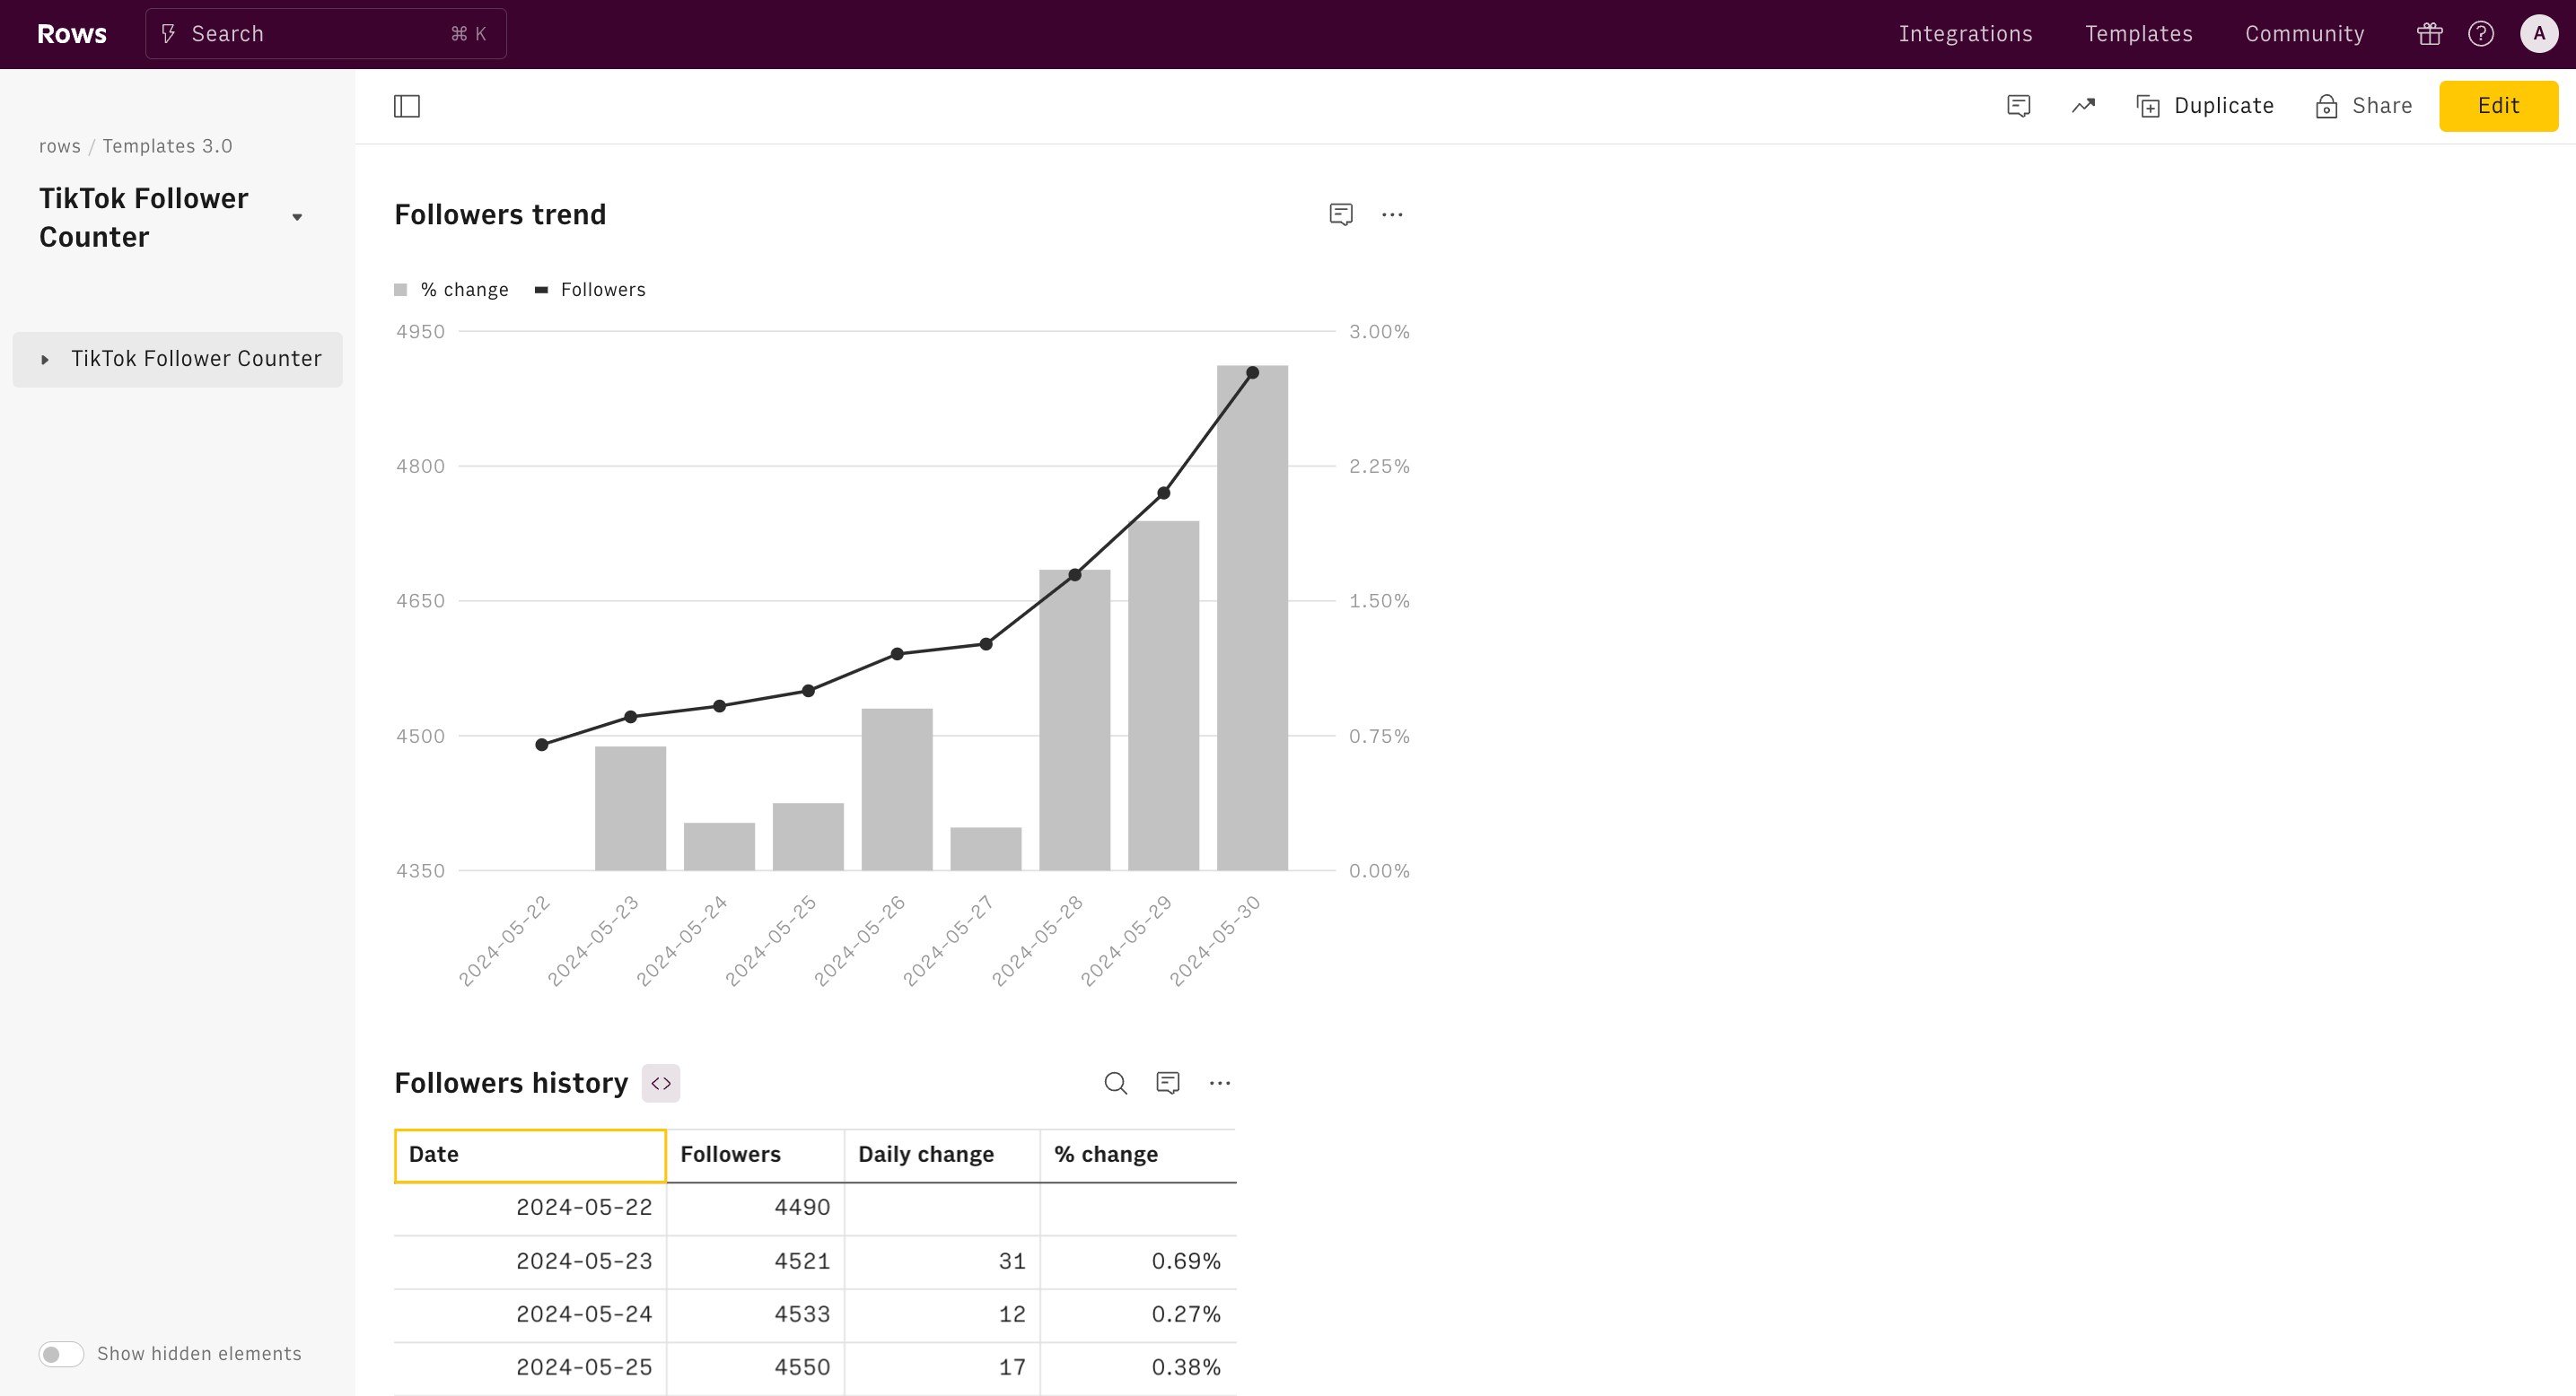Click the trend arrow icon in toolbar
Image resolution: width=2576 pixels, height=1396 pixels.
(2082, 106)
